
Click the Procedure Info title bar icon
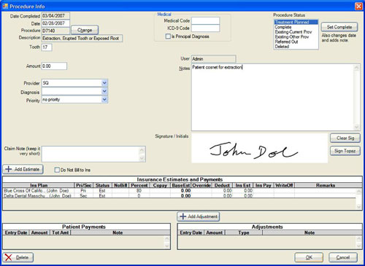coord(5,7)
